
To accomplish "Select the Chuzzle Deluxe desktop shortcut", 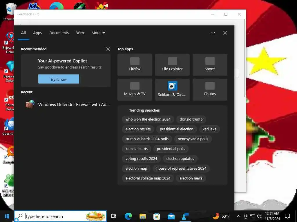I will (x=8, y=100).
